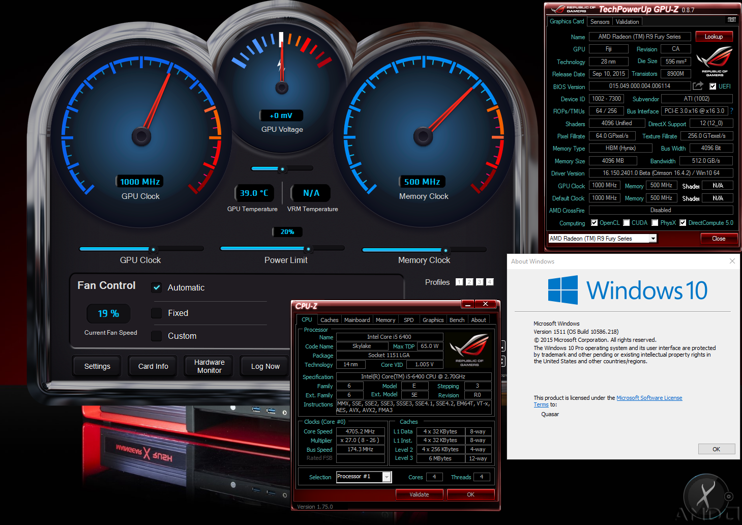The height and width of the screenshot is (525, 742).
Task: Click the GPU-Z Name field 'AMD Radeon (TM) R9 Fury Series'
Action: 639,37
